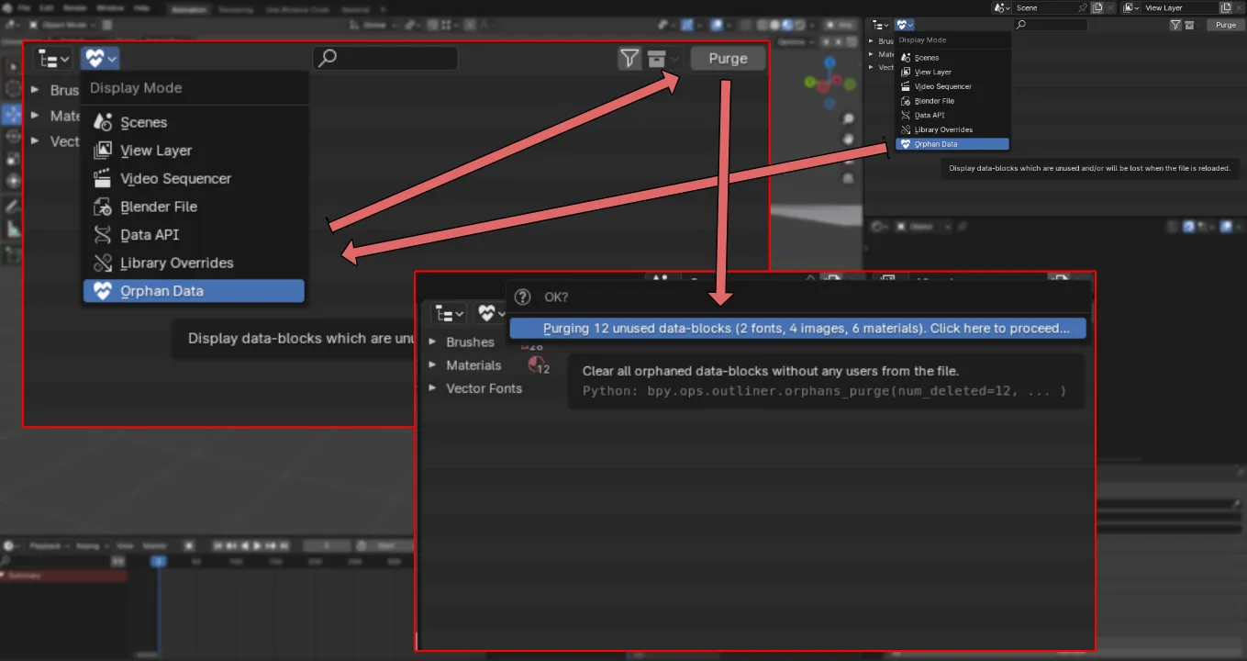Image resolution: width=1247 pixels, height=661 pixels.
Task: Click the magnifier in the Outliner search field
Action: click(327, 58)
